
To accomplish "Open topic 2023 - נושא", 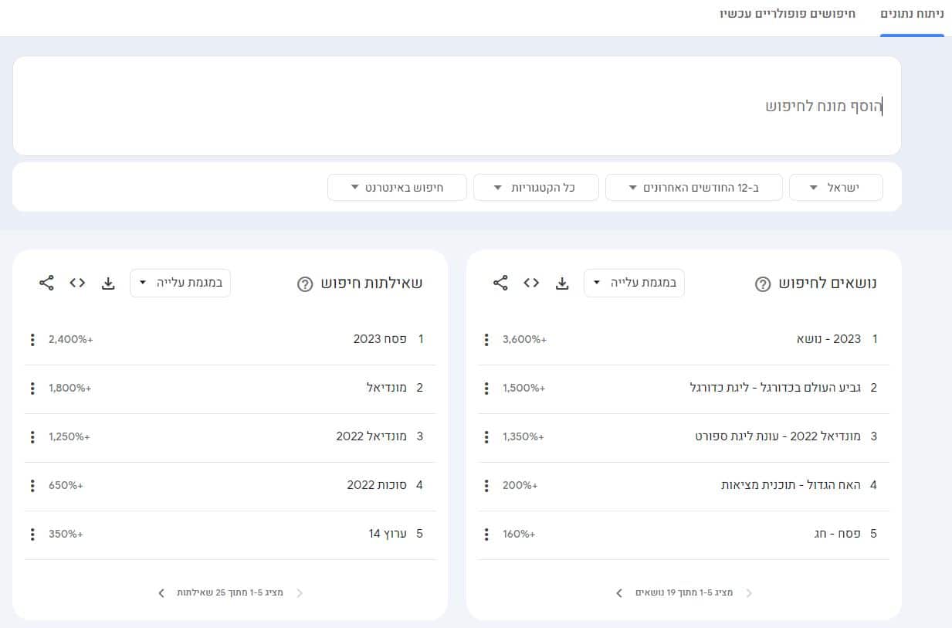I will tap(828, 339).
